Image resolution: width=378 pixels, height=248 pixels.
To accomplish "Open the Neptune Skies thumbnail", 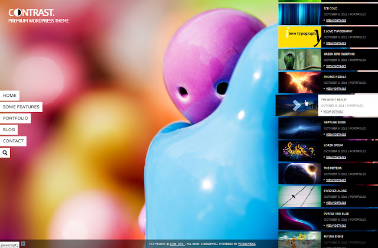I will tap(300, 128).
